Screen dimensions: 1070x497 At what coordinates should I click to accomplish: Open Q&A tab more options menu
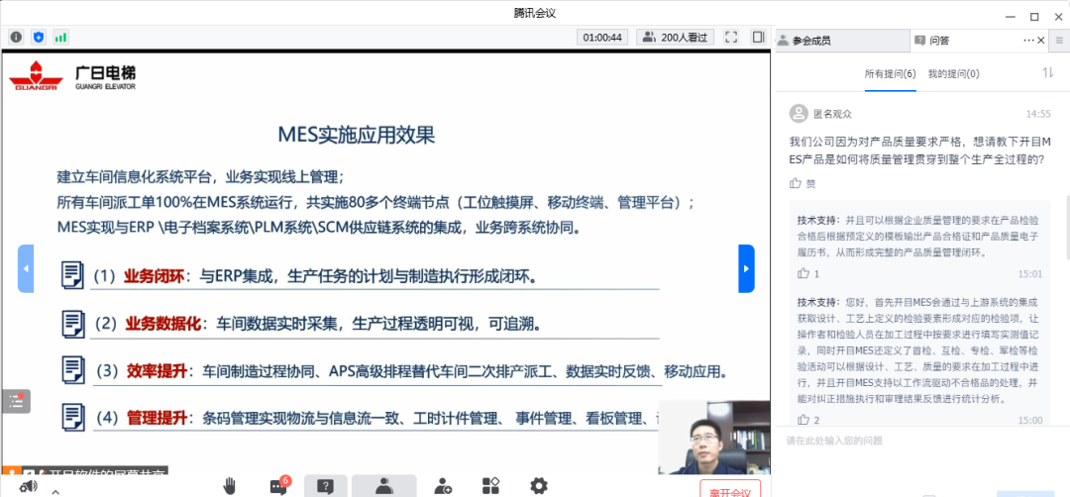click(1027, 41)
